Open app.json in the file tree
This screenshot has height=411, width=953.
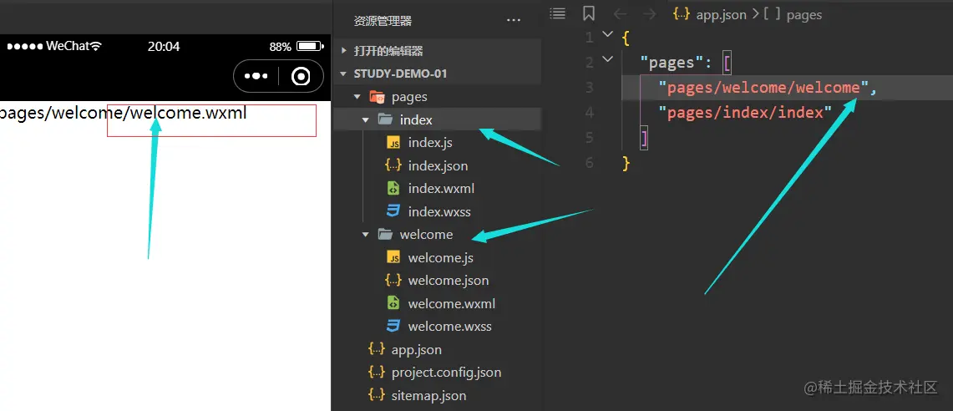click(x=416, y=350)
